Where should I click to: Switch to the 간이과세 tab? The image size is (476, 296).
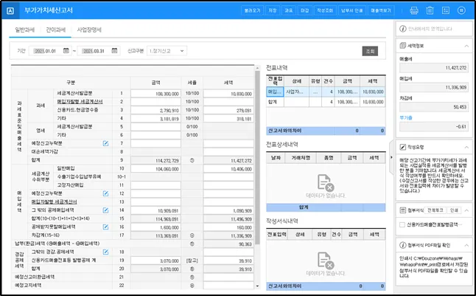click(56, 30)
